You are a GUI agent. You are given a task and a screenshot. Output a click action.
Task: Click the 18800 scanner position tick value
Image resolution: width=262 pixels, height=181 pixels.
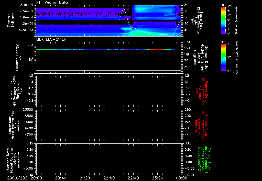[x=28, y=116]
